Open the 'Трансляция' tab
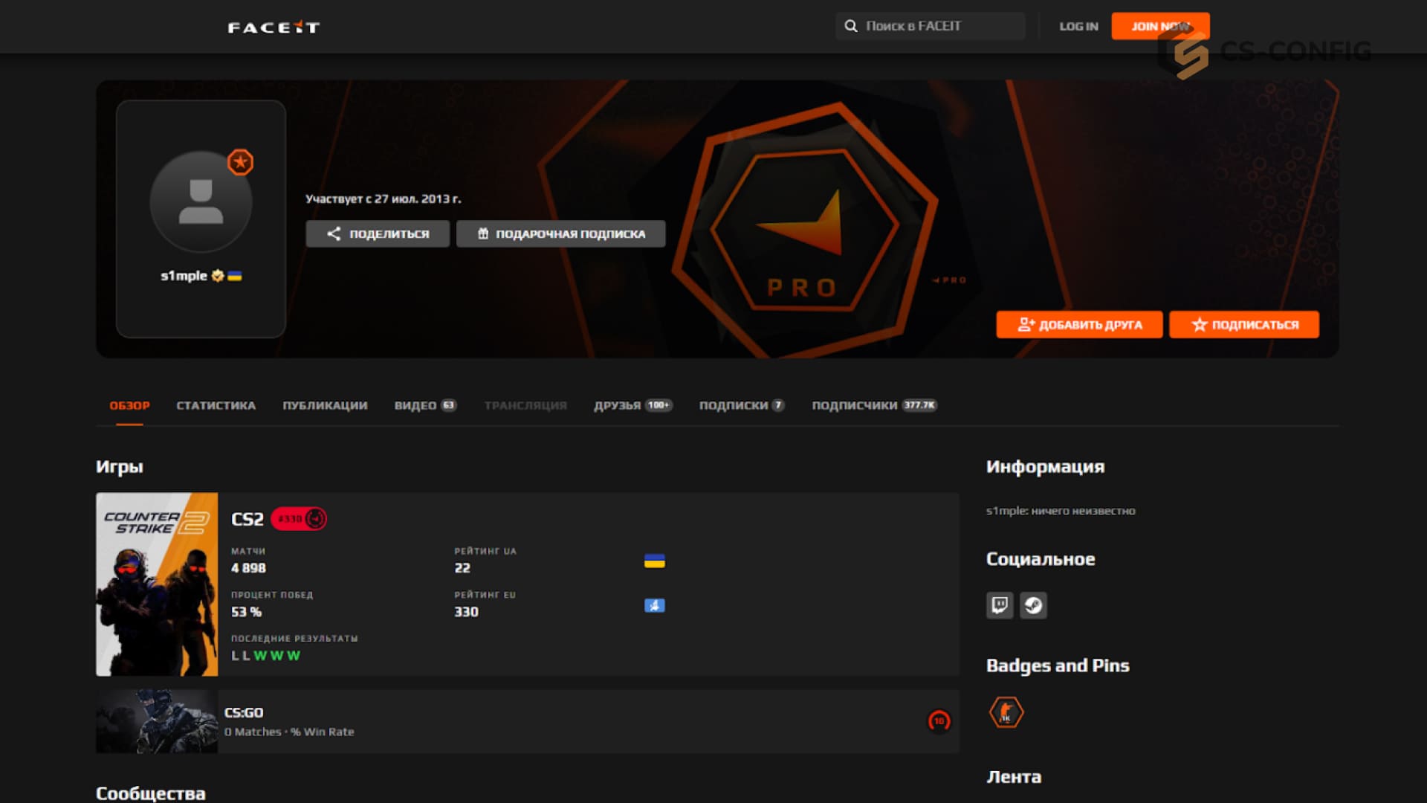 (x=525, y=405)
